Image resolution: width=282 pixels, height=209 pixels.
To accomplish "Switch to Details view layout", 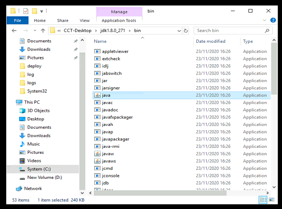I will pyautogui.click(x=263, y=200).
